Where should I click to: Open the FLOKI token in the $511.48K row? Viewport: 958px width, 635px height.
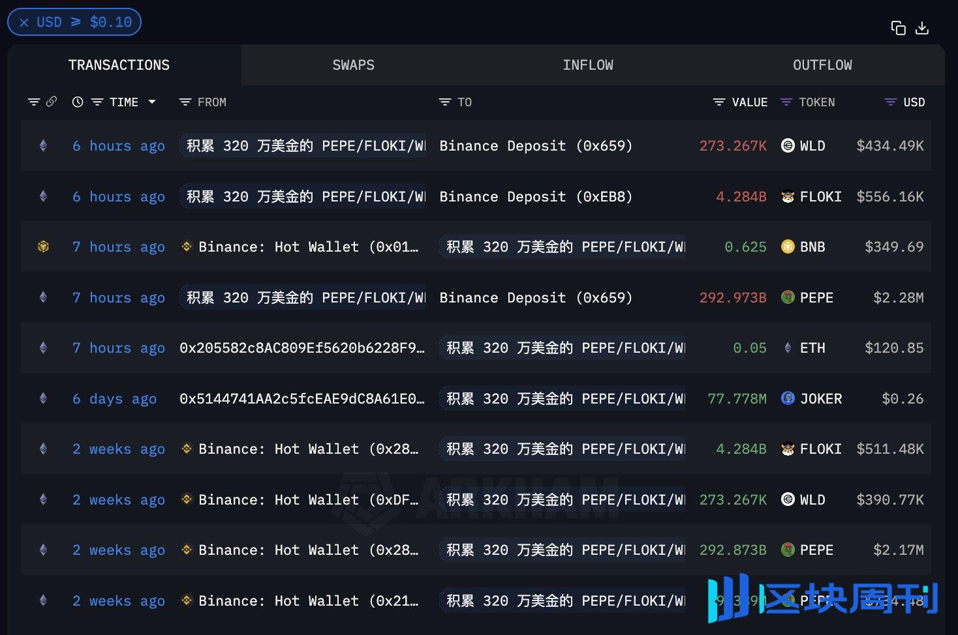coord(811,449)
